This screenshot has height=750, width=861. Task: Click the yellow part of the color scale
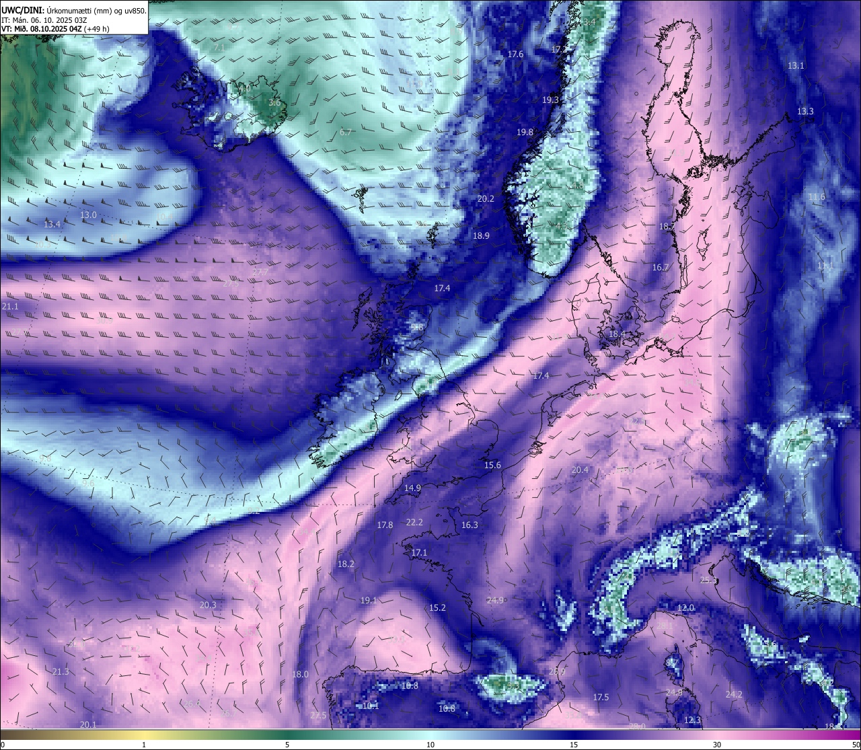(x=145, y=735)
